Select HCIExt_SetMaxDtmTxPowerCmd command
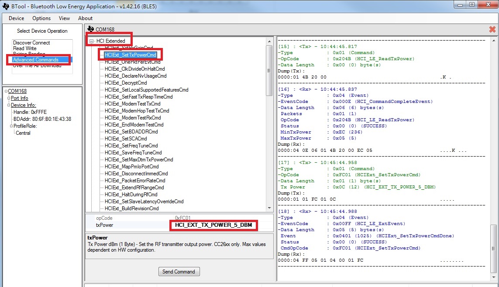 [x=139, y=160]
